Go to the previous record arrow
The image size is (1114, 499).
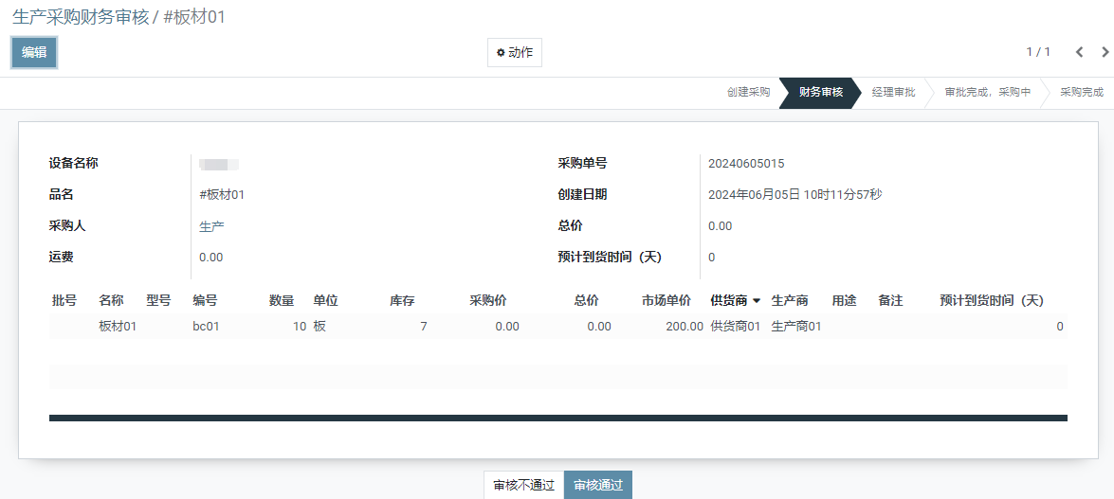click(x=1079, y=52)
